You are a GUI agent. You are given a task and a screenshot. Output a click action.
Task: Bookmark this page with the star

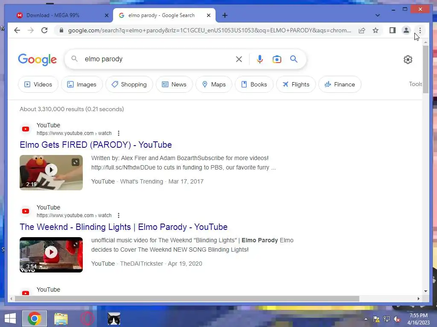tap(376, 30)
